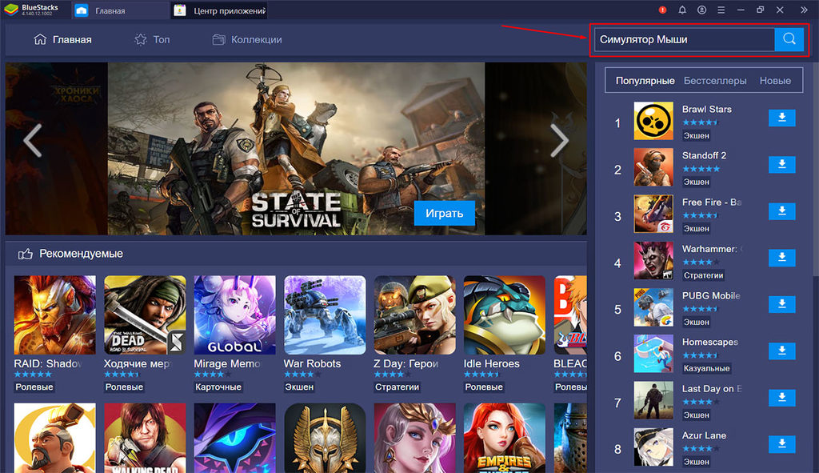Click Казуальные tag under Homescapes
Screen dimensions: 819x473
point(707,368)
